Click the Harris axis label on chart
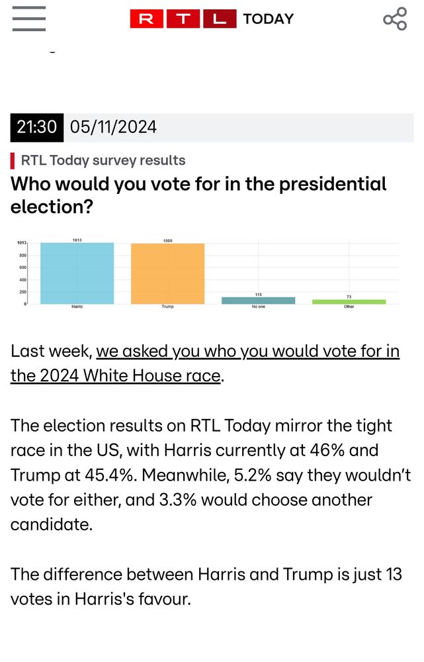424x662 pixels. pyautogui.click(x=77, y=307)
